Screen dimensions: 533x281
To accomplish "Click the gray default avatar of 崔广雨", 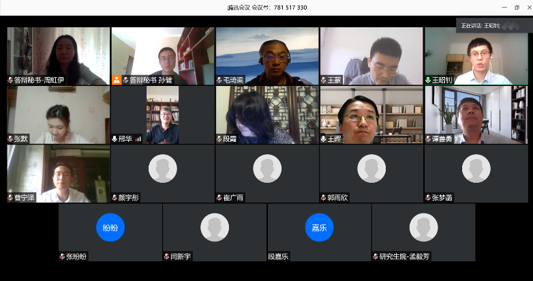I will click(267, 168).
